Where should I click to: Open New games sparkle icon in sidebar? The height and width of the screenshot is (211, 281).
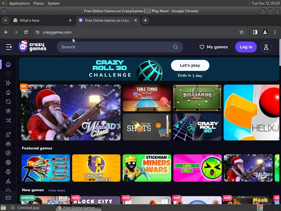tap(8, 83)
